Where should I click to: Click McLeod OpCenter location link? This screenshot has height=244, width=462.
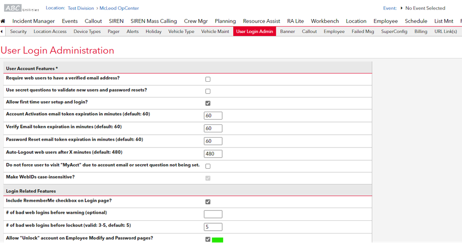(x=119, y=8)
